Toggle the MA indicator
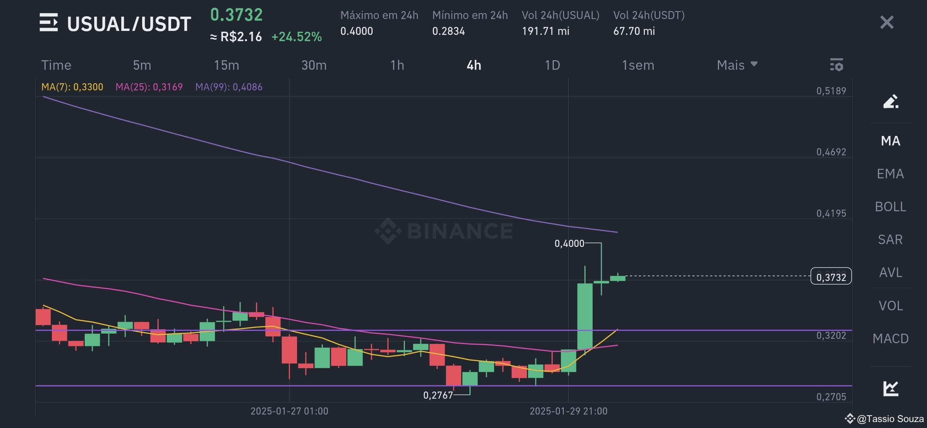927x428 pixels. [891, 141]
